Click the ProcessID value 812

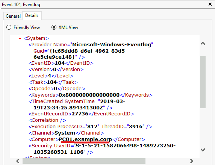point(92,126)
